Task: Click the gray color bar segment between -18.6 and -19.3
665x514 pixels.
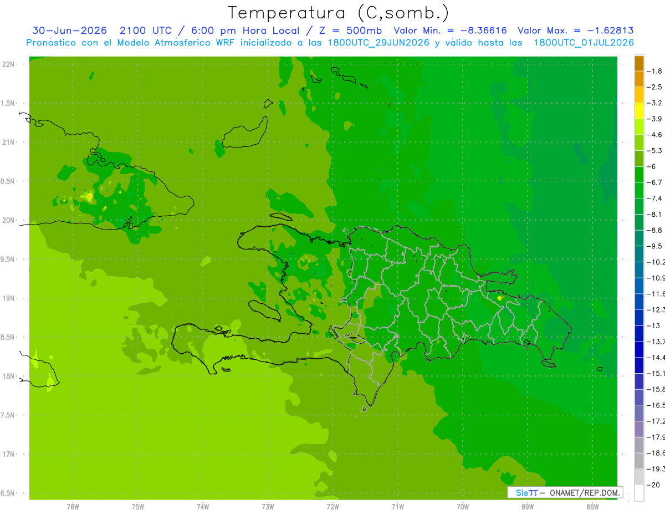Action: click(639, 461)
